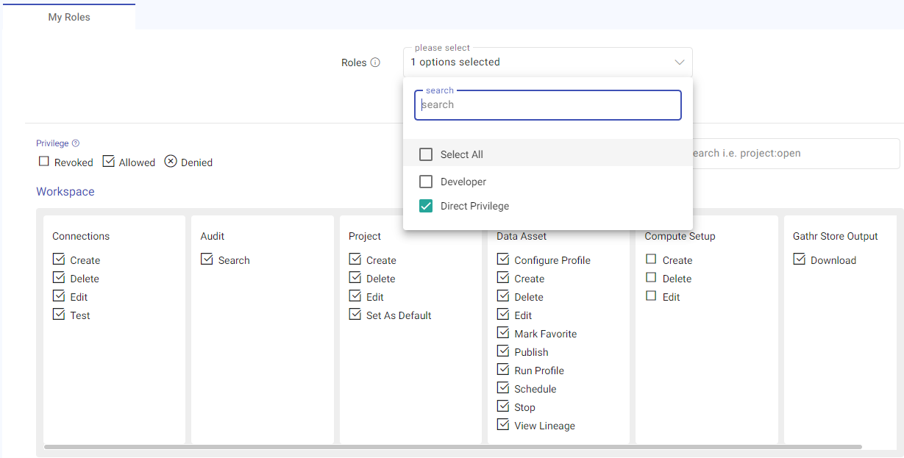904x458 pixels.
Task: Click the Workspace section heading
Action: coord(65,192)
